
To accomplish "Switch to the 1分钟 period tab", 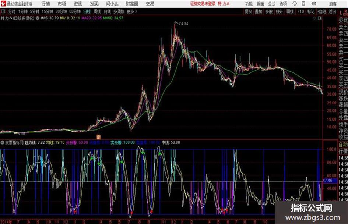I will click(x=22, y=11).
